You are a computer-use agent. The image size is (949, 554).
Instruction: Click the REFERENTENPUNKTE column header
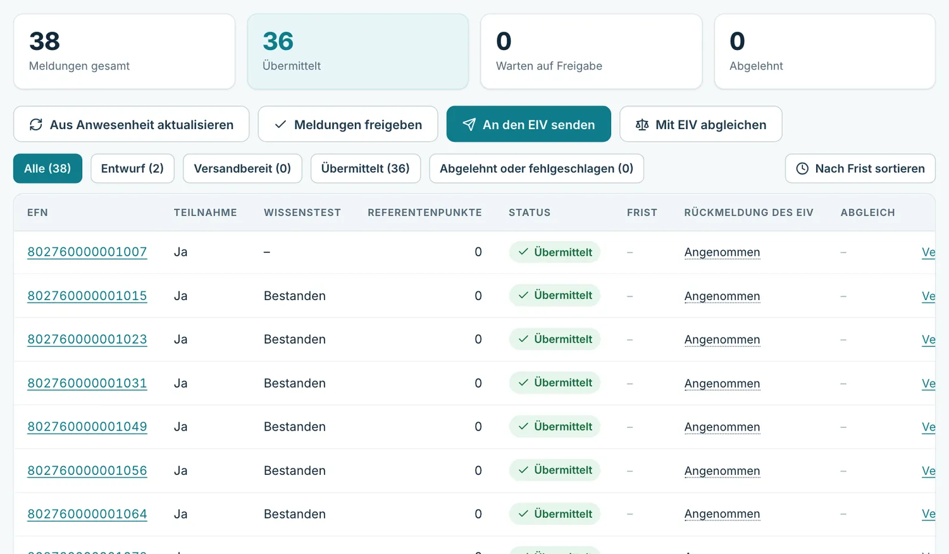(x=425, y=213)
